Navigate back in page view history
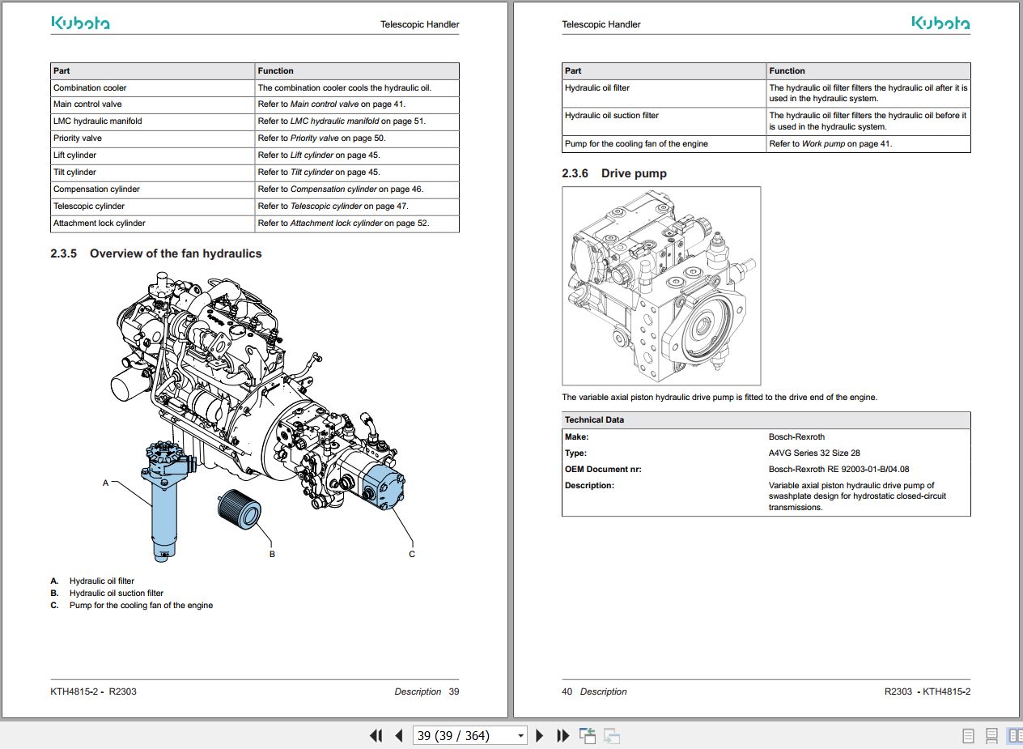The image size is (1023, 749). [586, 735]
